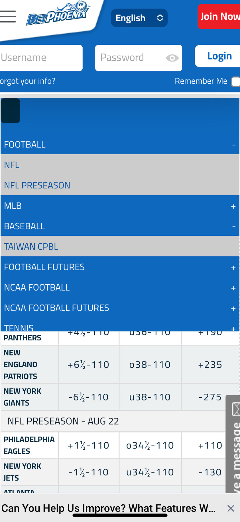Select TAIWAN CPBL menu item
The width and height of the screenshot is (240, 522).
tap(31, 246)
